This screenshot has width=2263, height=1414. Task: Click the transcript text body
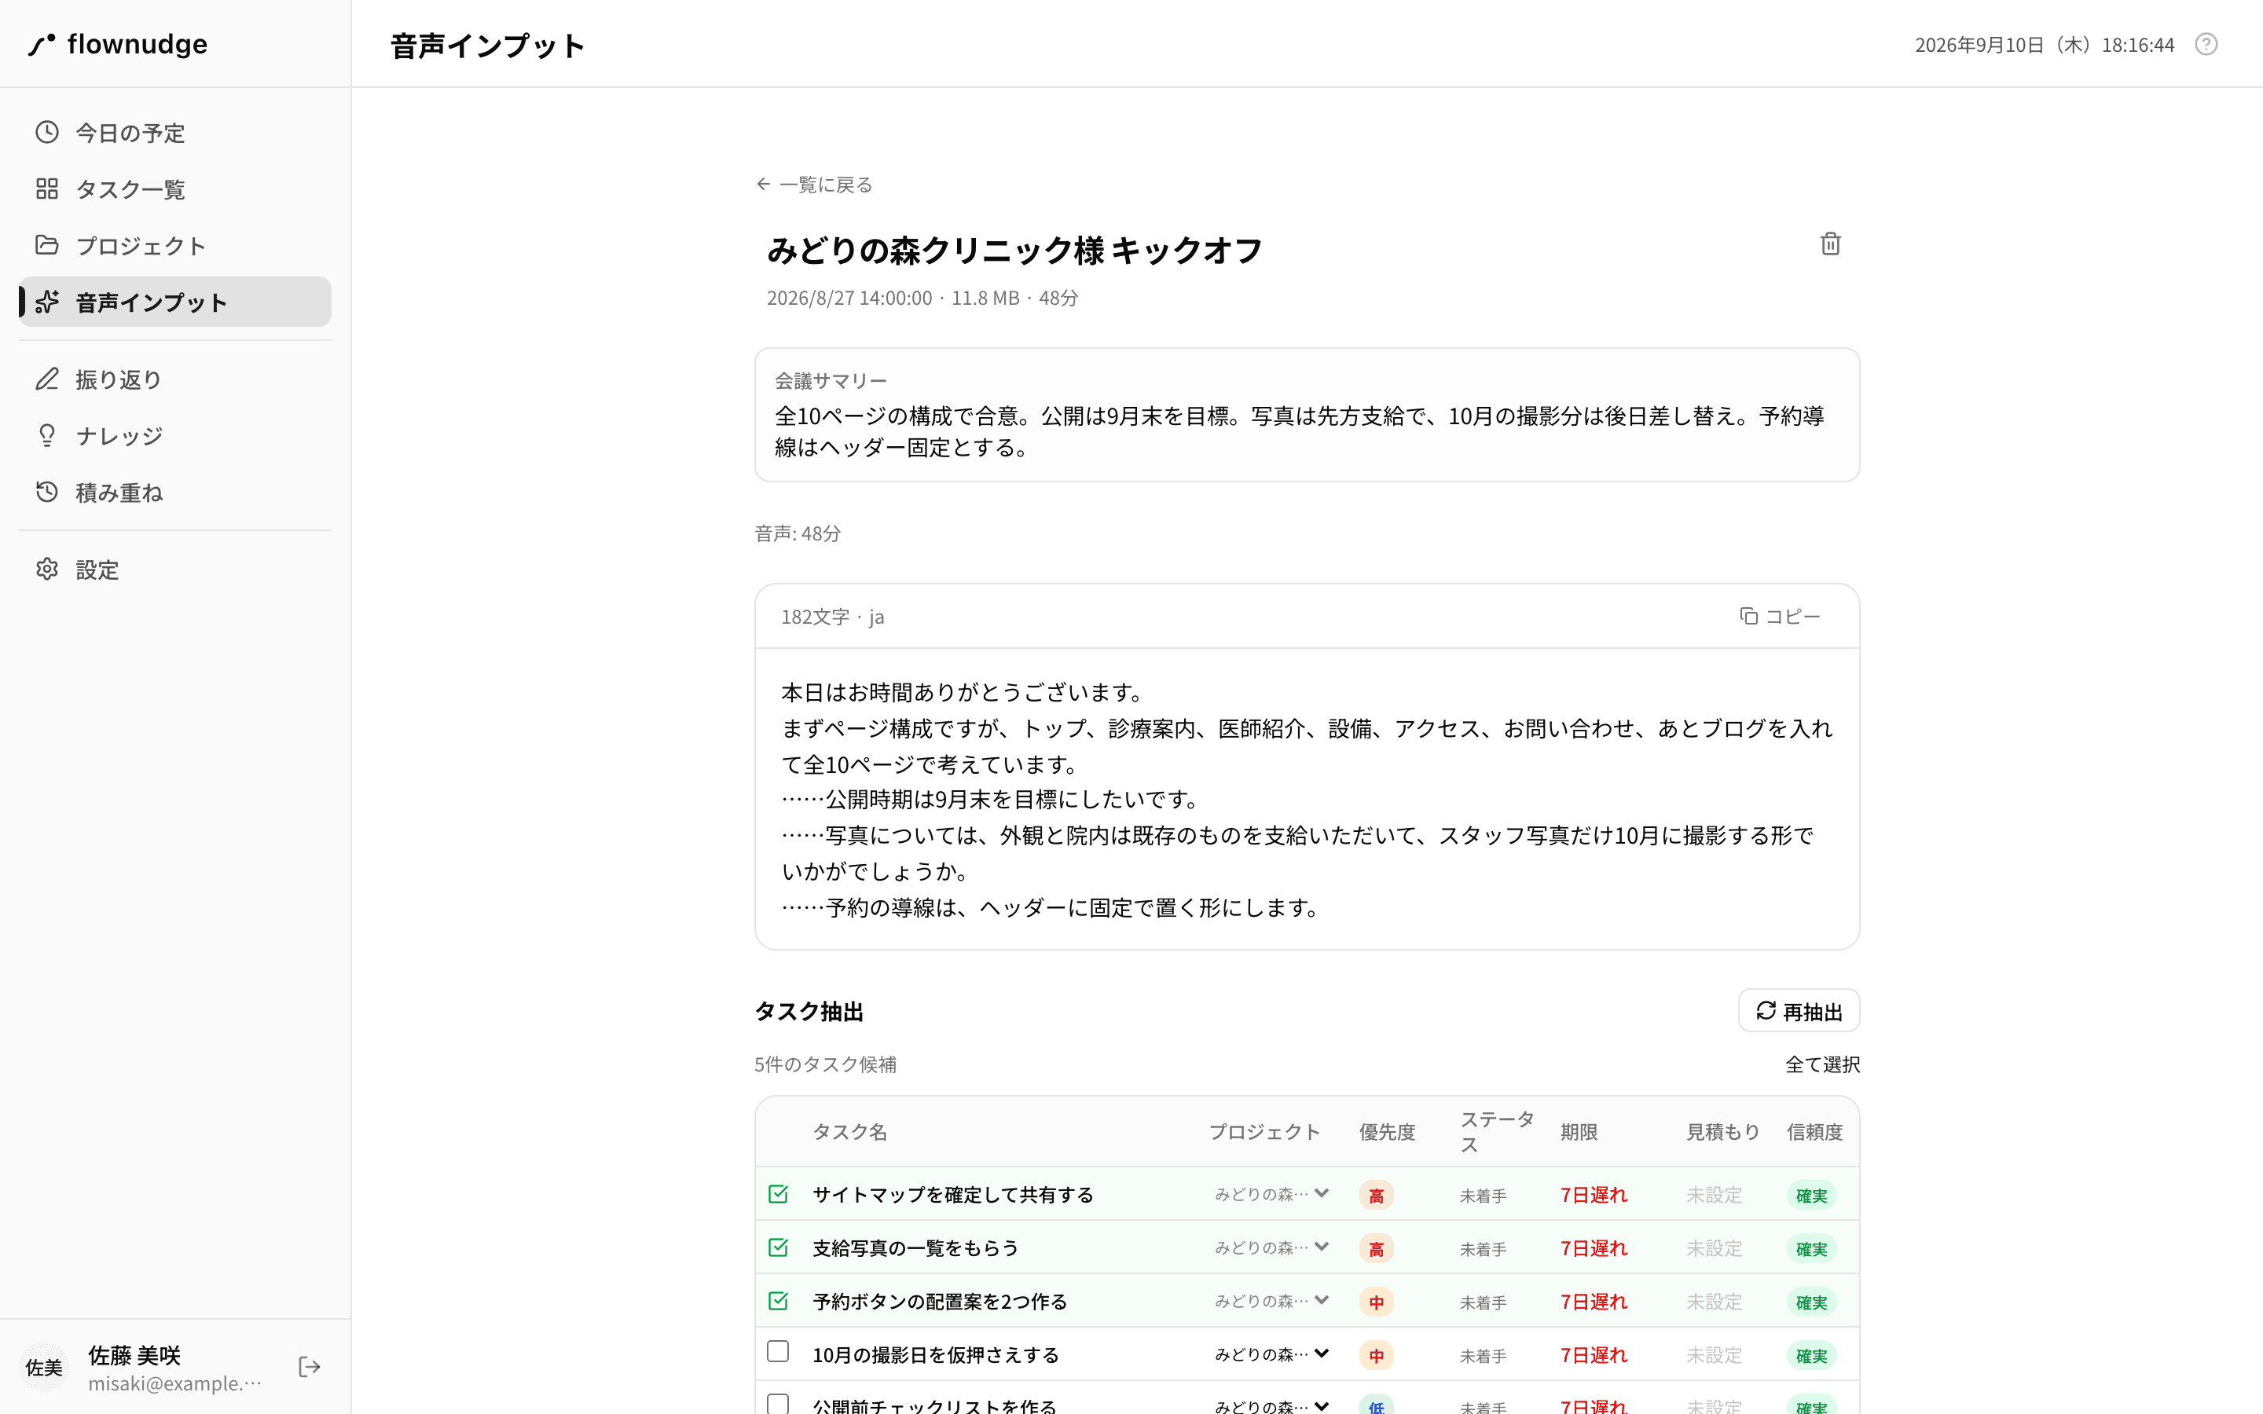1307,800
